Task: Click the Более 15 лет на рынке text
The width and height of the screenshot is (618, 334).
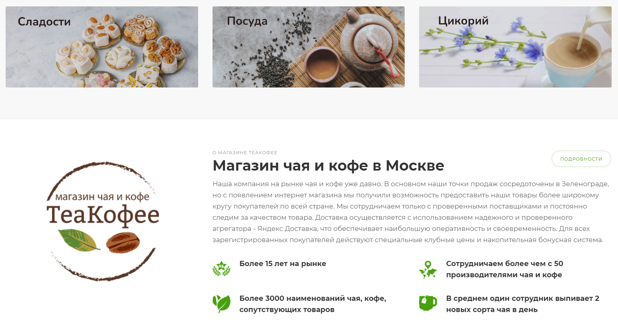Action: [x=283, y=264]
